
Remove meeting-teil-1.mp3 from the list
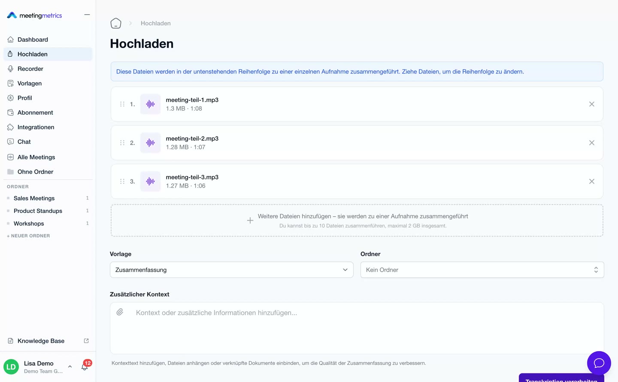tap(592, 104)
